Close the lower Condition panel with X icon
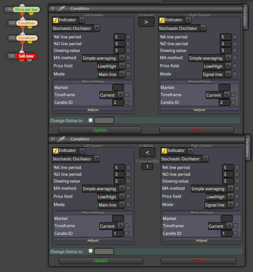 click(53, 139)
